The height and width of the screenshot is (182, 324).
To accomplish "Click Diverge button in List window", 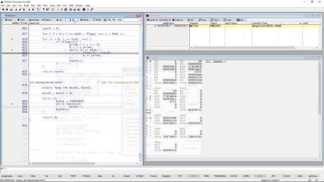I will [x=34, y=20].
